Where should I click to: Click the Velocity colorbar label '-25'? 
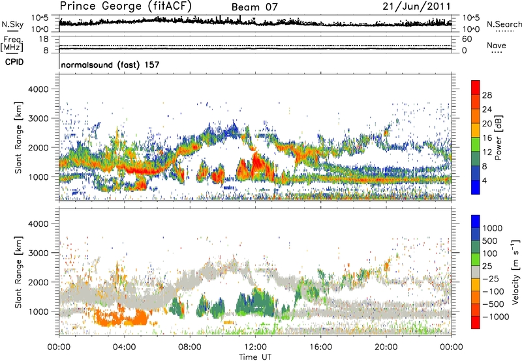pos(491,278)
